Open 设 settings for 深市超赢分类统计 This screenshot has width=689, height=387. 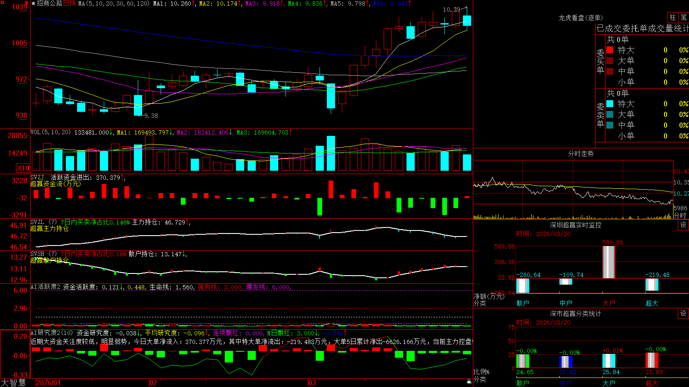[683, 313]
